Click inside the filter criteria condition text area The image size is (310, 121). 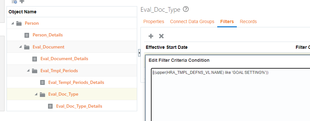point(231,94)
